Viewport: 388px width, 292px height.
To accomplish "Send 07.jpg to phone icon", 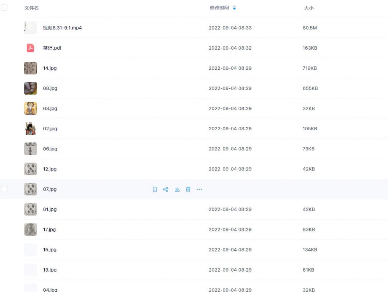I will click(x=155, y=189).
